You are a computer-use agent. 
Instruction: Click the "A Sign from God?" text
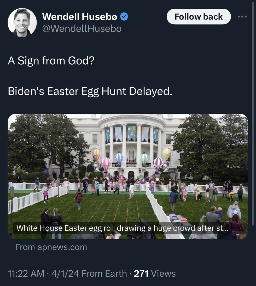click(51, 61)
